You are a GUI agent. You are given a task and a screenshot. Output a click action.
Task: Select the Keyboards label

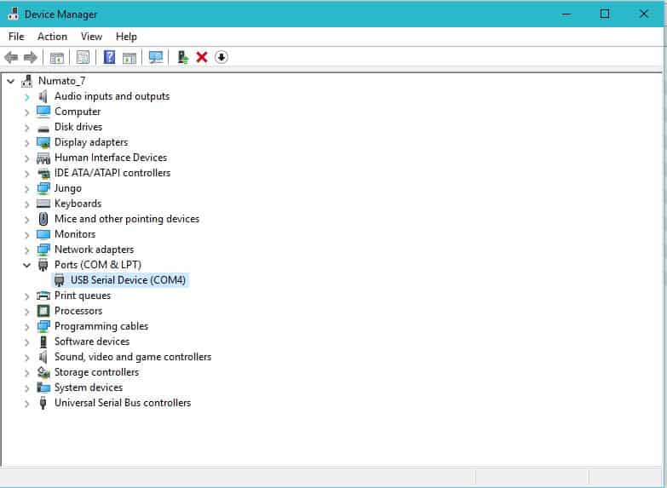pos(78,204)
